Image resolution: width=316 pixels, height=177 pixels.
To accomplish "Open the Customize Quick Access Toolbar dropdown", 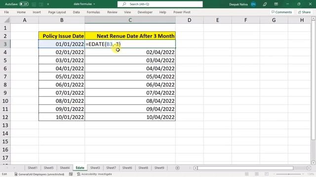I will pos(48,4).
